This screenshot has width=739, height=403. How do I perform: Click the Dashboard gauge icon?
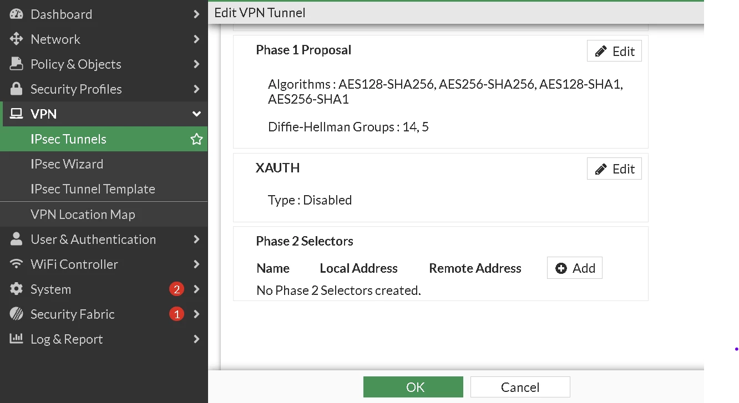pos(17,14)
